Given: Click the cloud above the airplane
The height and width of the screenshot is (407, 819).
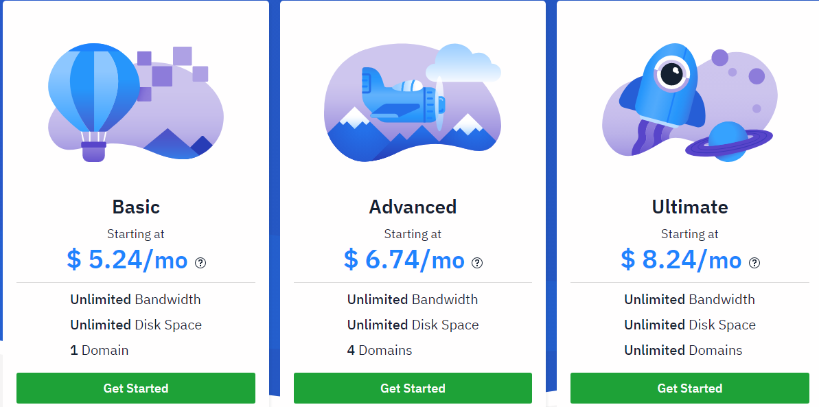Looking at the screenshot, I should click(463, 64).
